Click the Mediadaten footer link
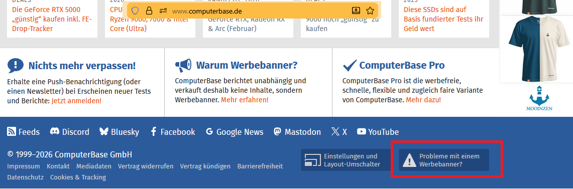The height and width of the screenshot is (189, 573). (x=94, y=166)
